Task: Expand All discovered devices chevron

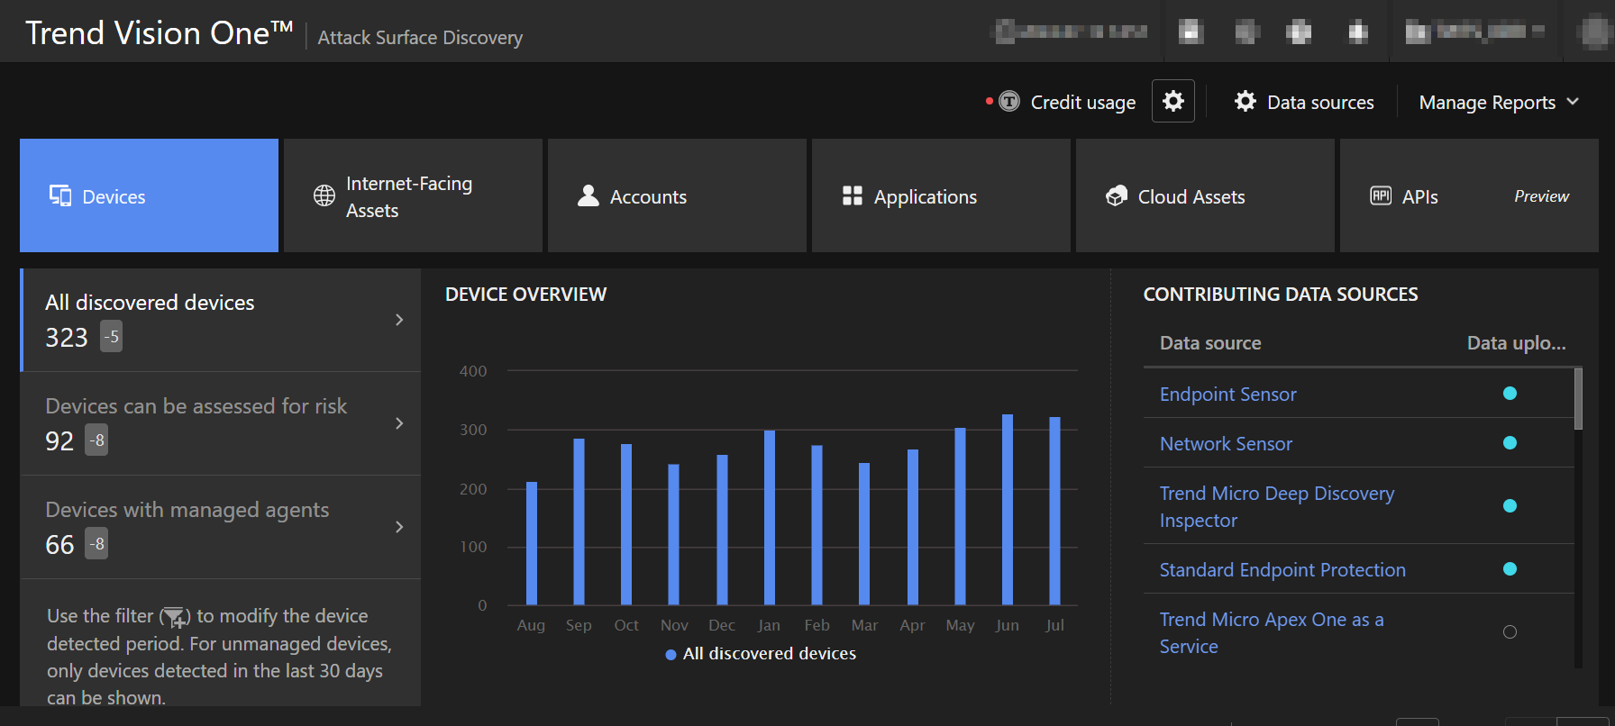Action: pos(399,320)
